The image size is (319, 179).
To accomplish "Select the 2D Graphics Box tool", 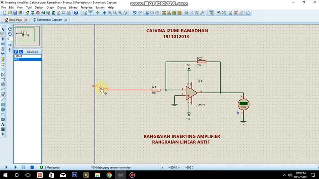I will (x=3, y=105).
